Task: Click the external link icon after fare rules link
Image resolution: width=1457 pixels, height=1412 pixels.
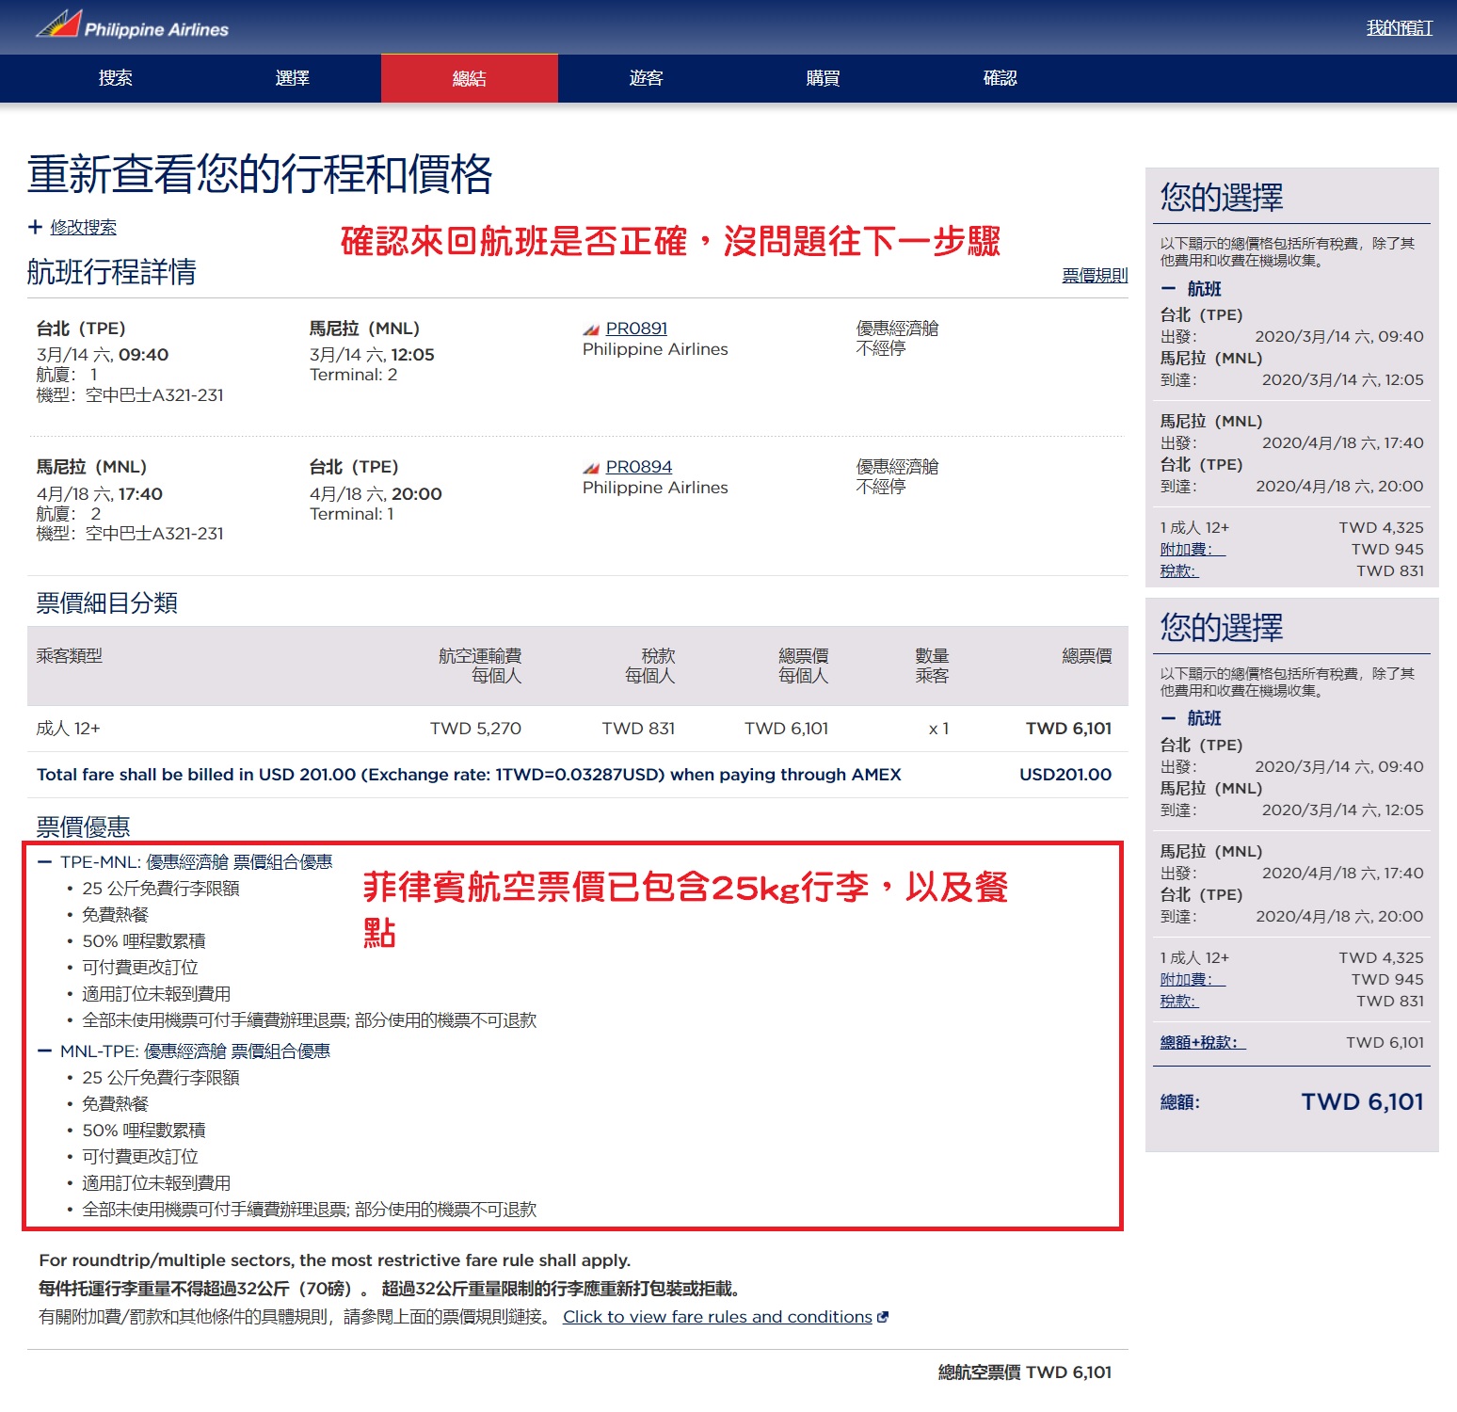Action: coord(883,1317)
